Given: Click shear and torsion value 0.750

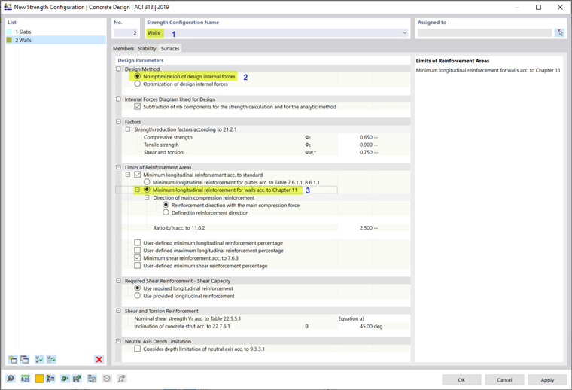Looking at the screenshot, I should [366, 152].
